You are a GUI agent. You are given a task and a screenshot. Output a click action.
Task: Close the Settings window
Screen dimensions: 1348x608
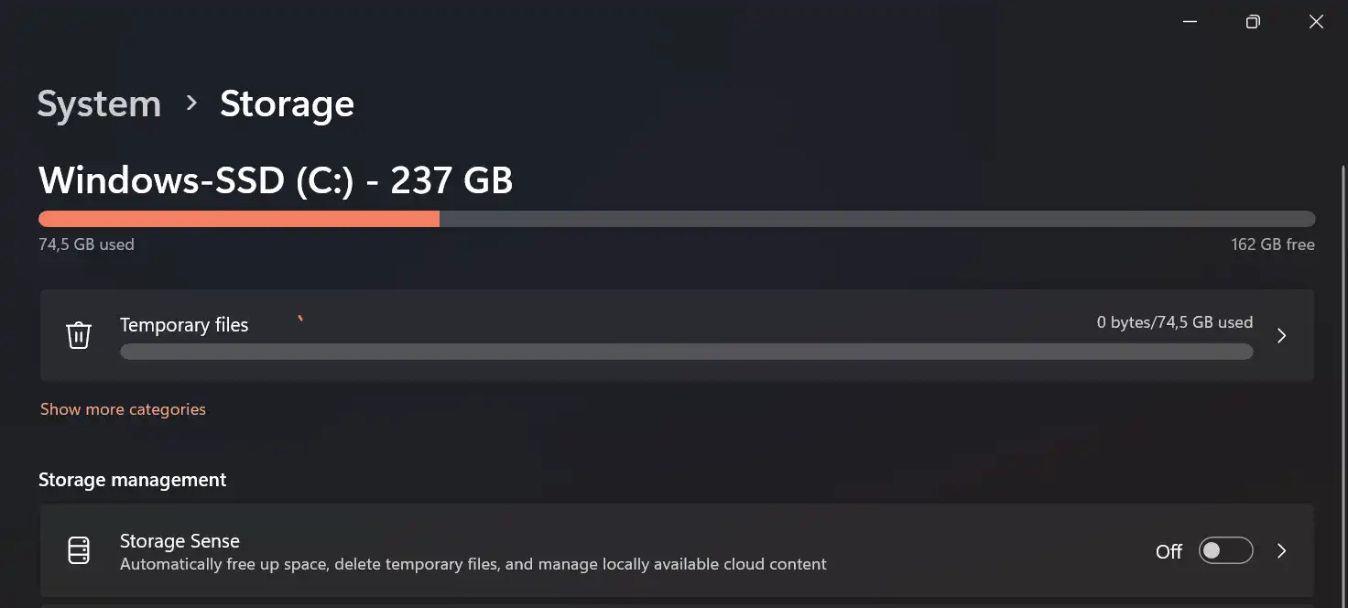tap(1316, 22)
